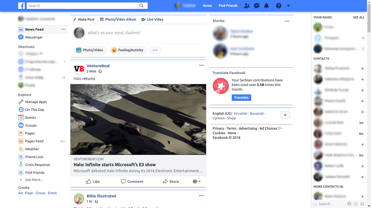Open News Feed options ellipsis

pos(63,29)
